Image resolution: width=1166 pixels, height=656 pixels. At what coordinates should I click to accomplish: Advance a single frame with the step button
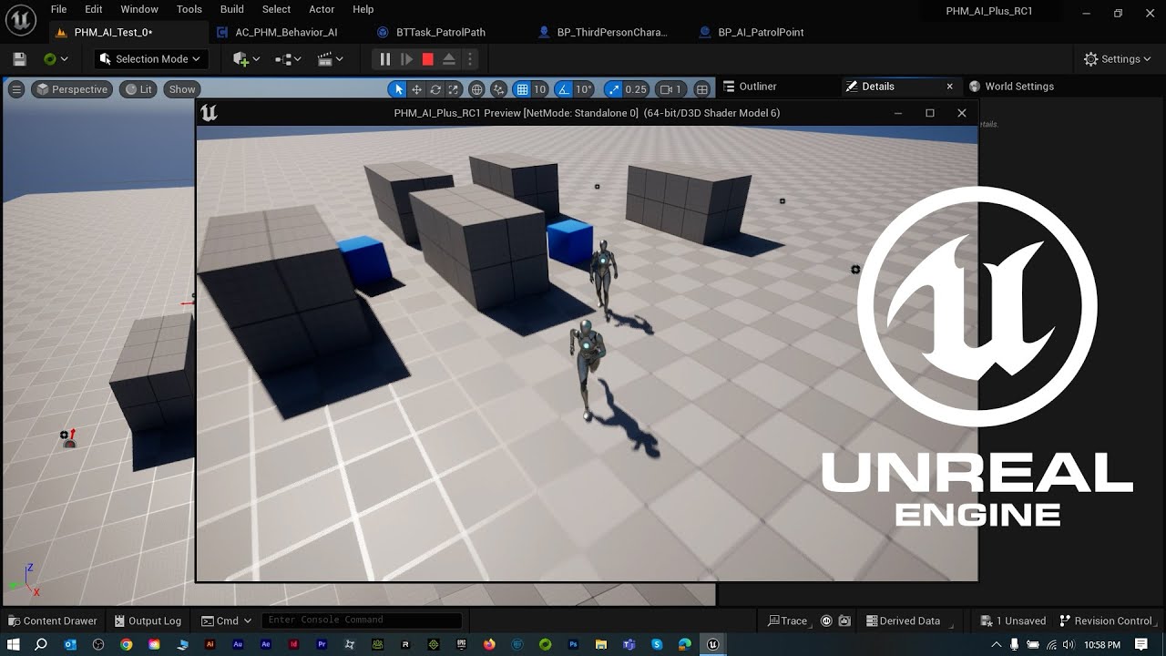pyautogui.click(x=406, y=59)
